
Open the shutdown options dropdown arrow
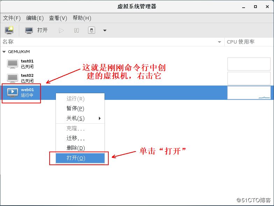[104, 30]
